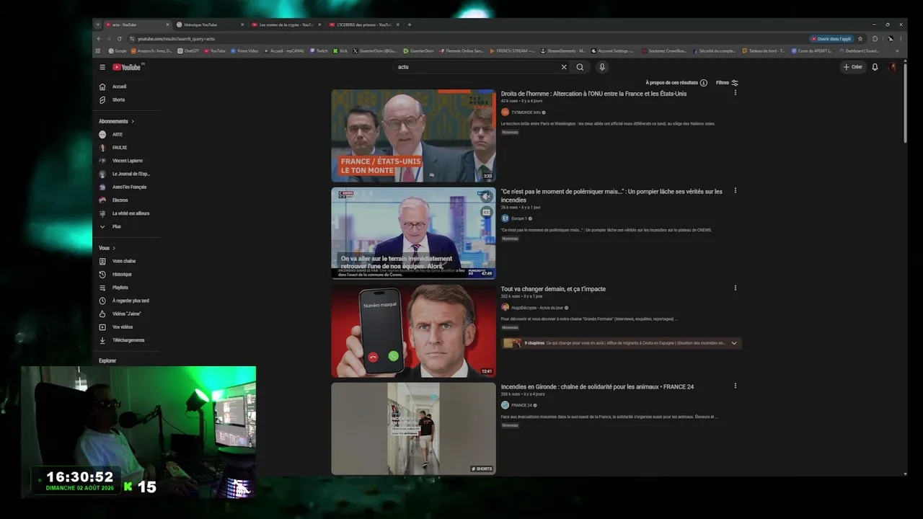
Task: Click the Votre chaîne icon
Action: pyautogui.click(x=102, y=261)
